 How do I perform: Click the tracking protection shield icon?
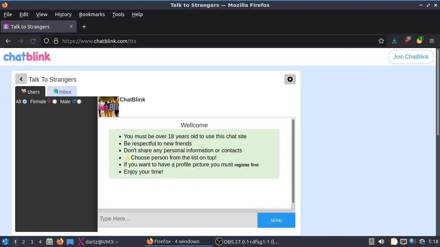click(x=46, y=41)
